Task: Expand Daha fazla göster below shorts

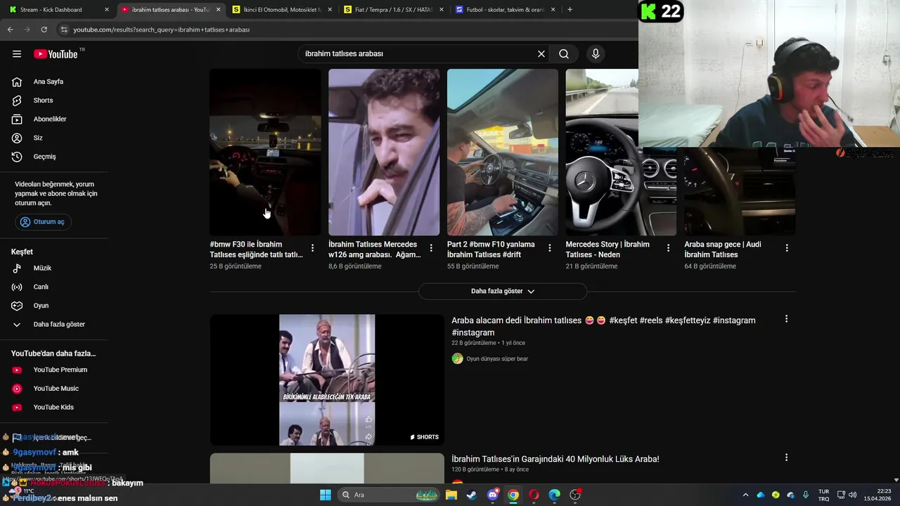Action: tap(502, 291)
